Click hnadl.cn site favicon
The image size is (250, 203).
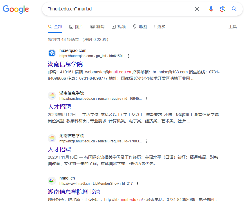click(52, 180)
